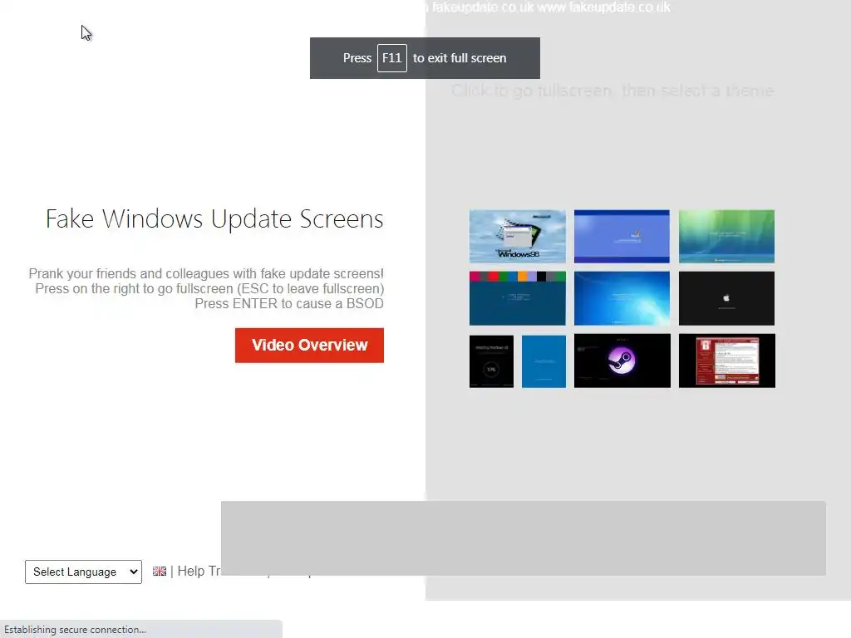This screenshot has height=638, width=851.
Task: Choose the red ransomware screen theme thumbnail
Action: (726, 361)
